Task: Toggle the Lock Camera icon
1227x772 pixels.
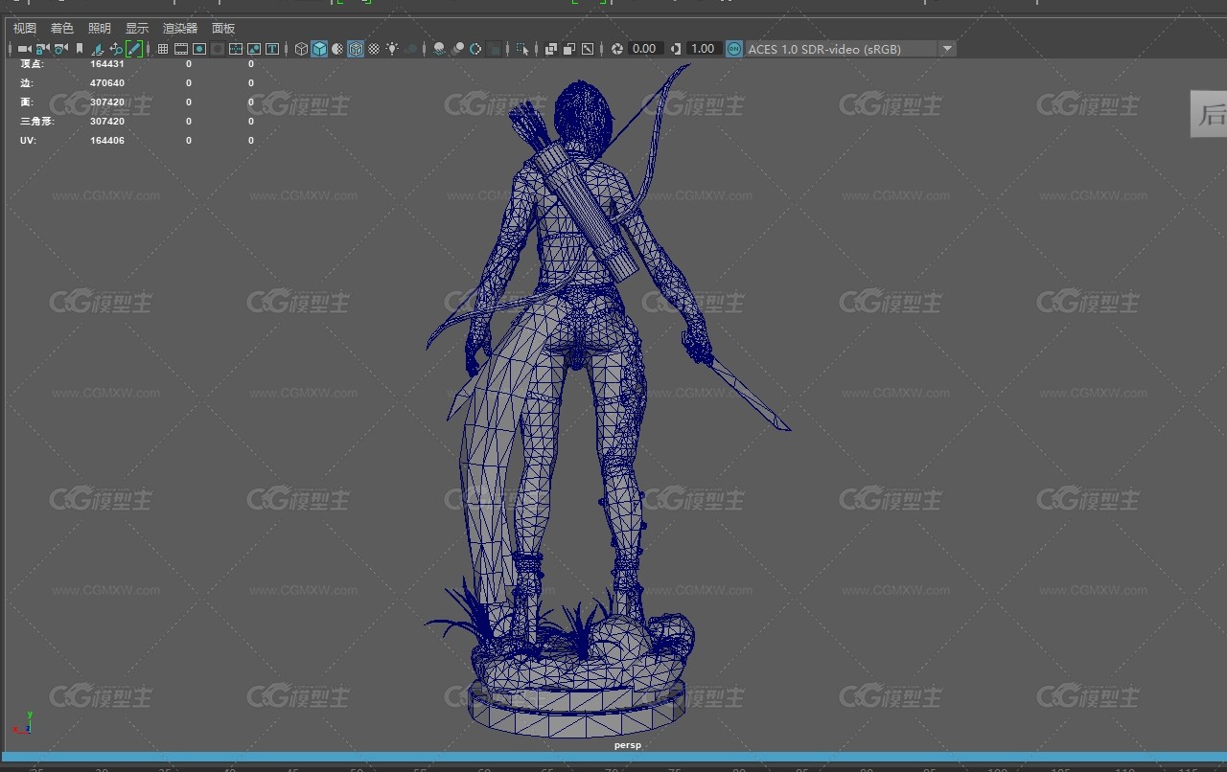Action: coord(42,49)
